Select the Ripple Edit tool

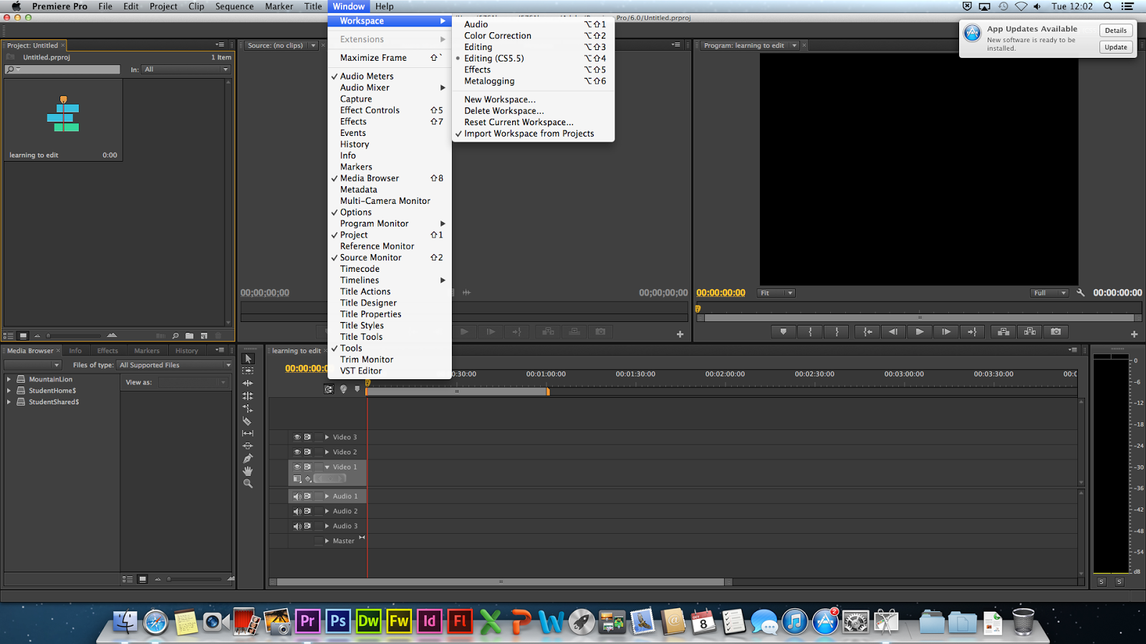[248, 384]
